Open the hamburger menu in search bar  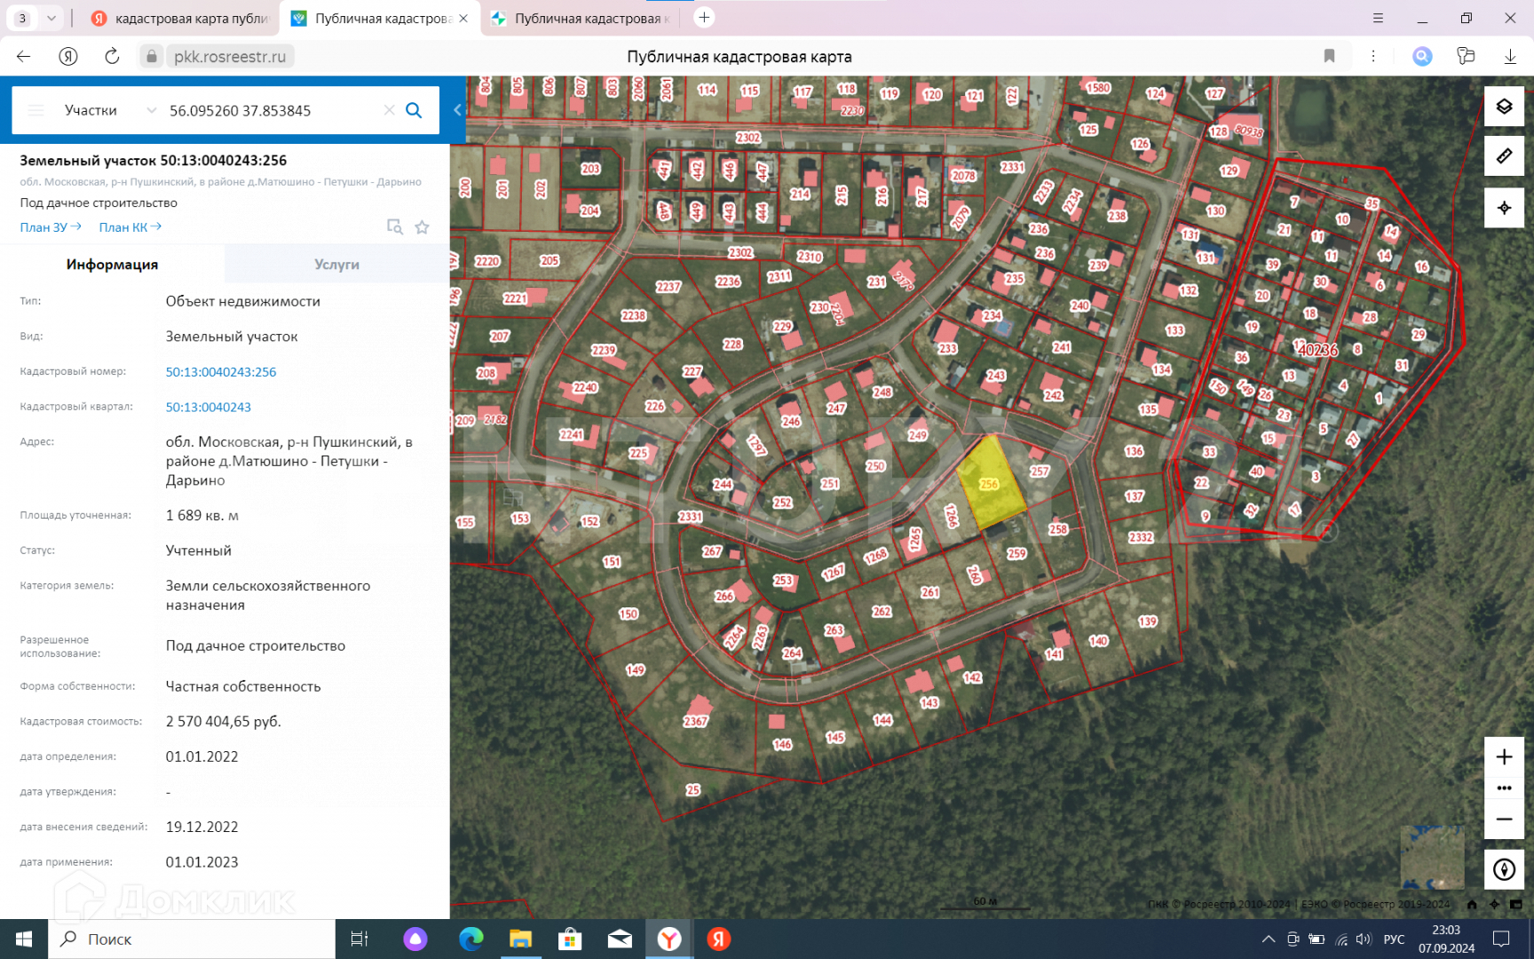pos(36,110)
